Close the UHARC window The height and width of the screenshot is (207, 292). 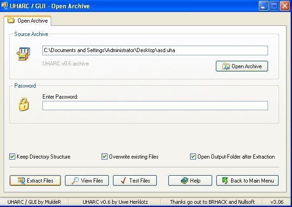285,6
